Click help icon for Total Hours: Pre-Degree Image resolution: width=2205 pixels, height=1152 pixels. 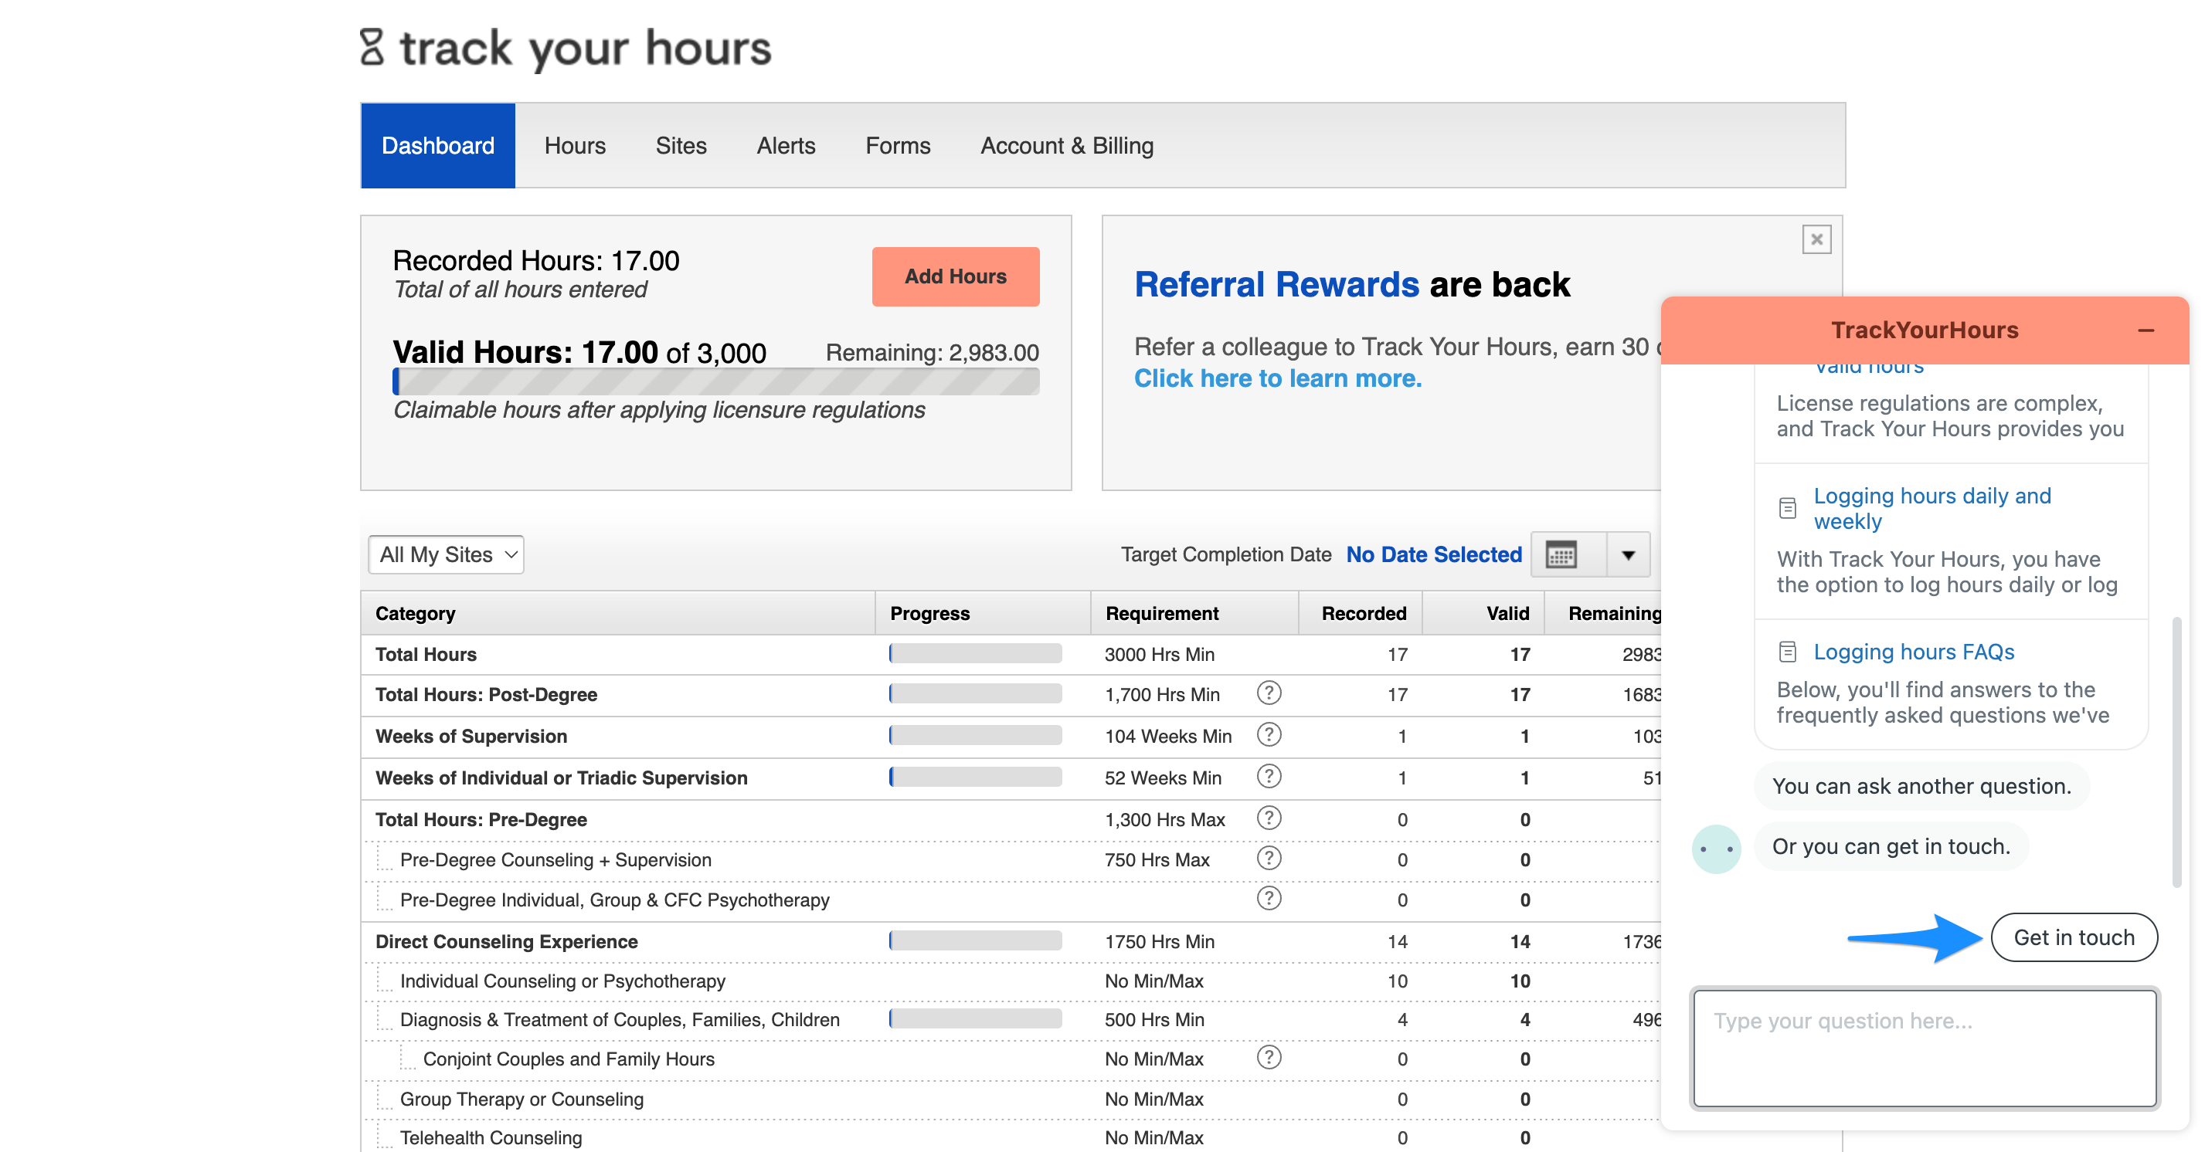click(1269, 818)
